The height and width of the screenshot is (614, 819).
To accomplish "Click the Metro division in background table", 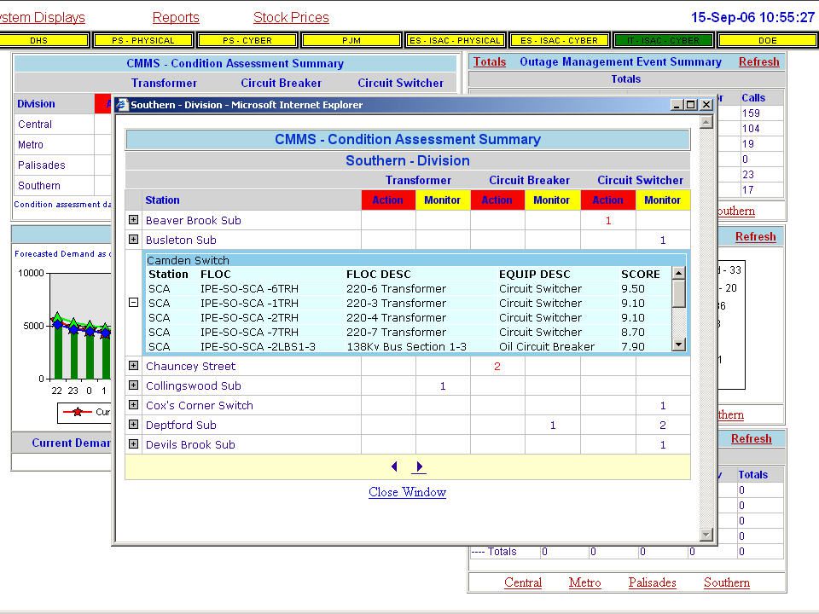I will 31,145.
